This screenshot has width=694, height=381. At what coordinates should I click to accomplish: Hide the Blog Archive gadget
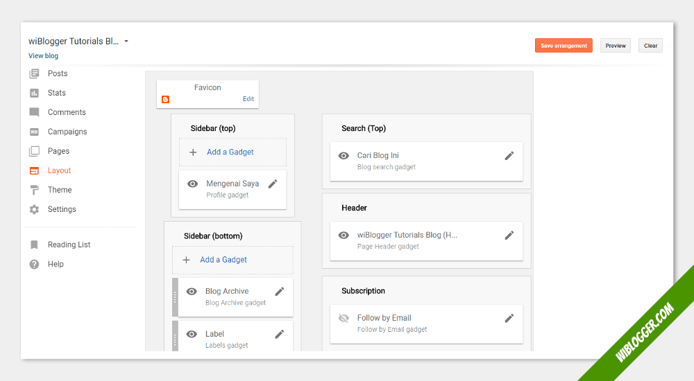pos(192,292)
